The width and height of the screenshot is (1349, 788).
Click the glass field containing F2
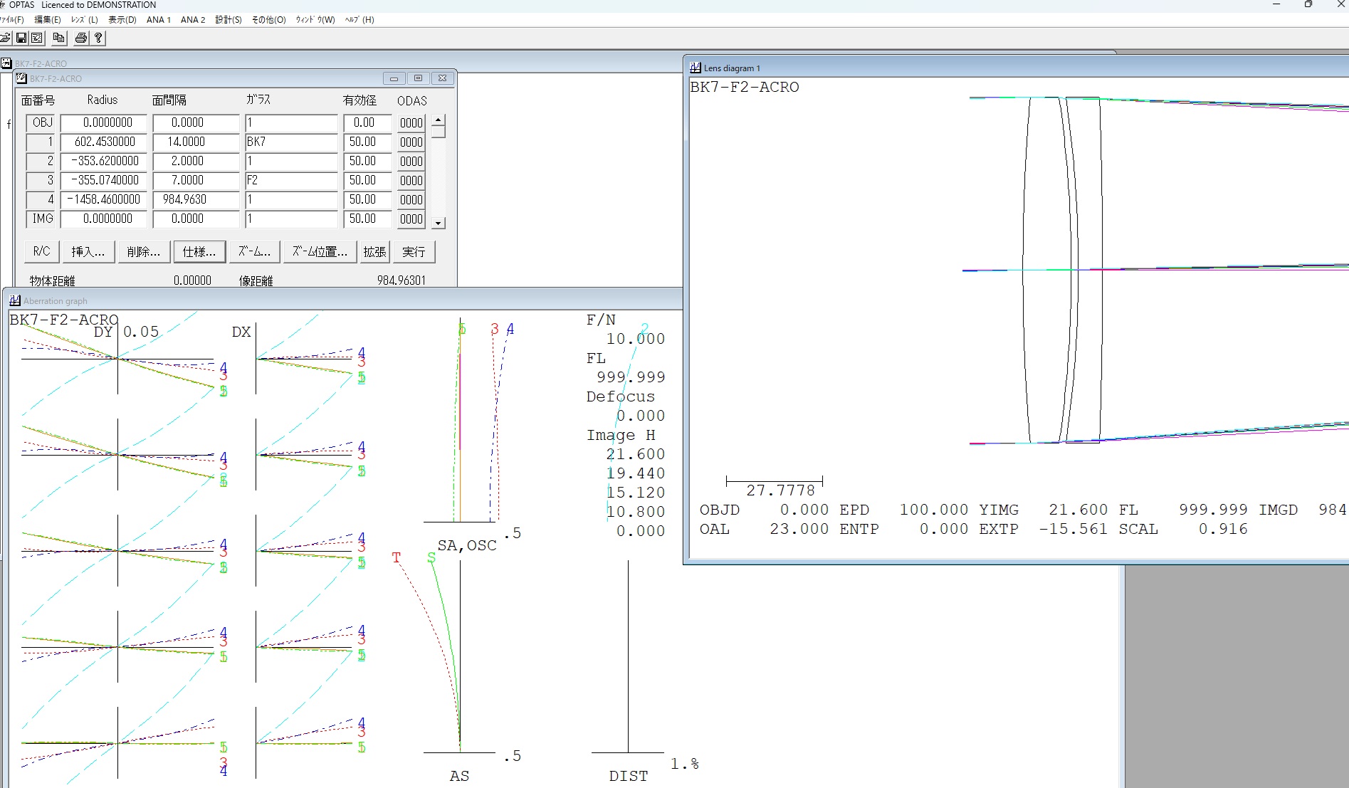291,181
